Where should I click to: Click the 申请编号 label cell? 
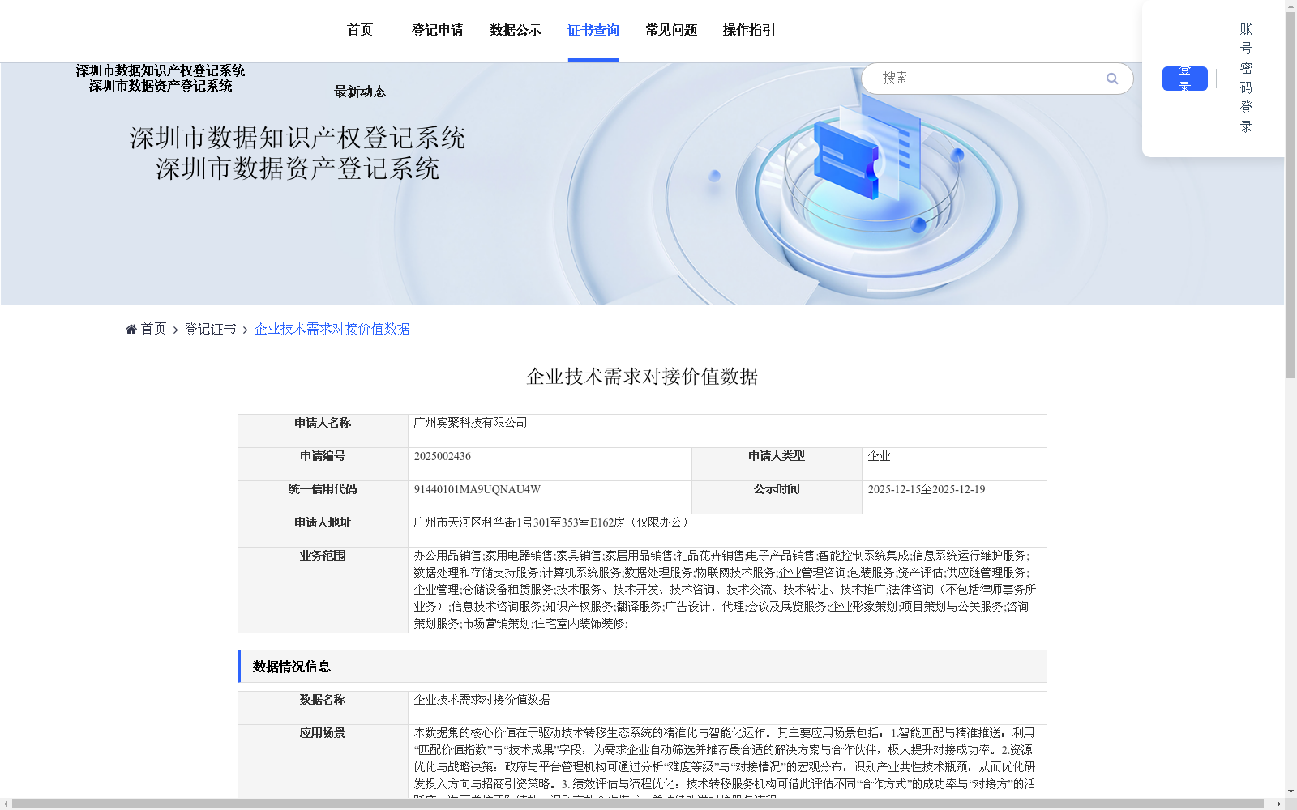click(x=323, y=464)
